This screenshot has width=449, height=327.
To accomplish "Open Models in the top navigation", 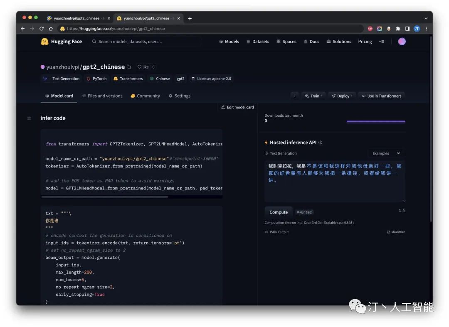I will 229,42.
